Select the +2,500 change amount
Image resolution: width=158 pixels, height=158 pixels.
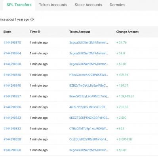121,118
